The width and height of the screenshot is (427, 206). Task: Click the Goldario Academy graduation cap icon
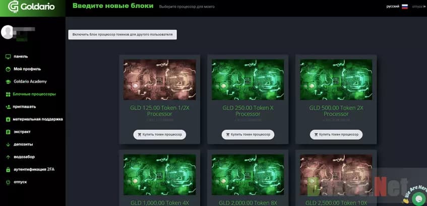pos(8,82)
